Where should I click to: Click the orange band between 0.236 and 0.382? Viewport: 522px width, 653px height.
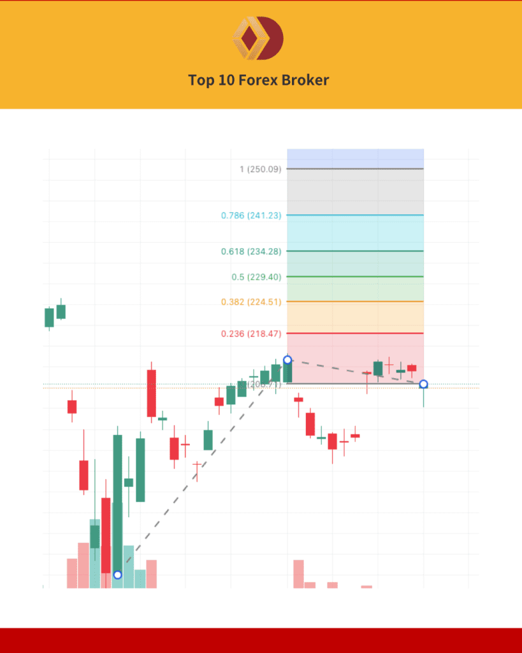(x=355, y=317)
